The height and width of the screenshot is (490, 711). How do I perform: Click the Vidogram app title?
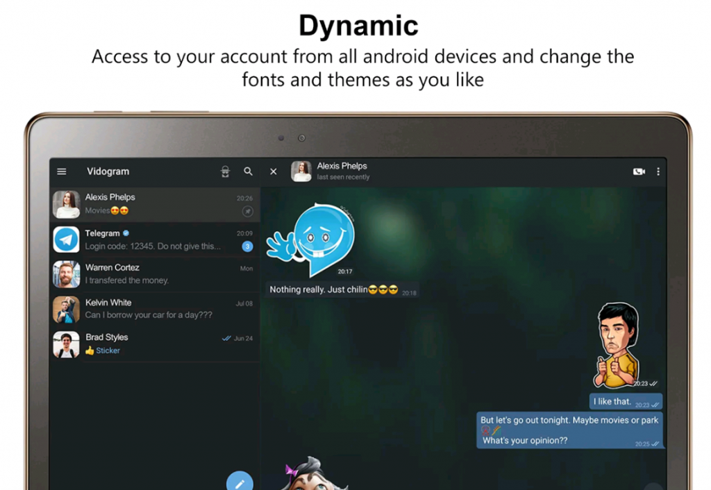pos(108,171)
